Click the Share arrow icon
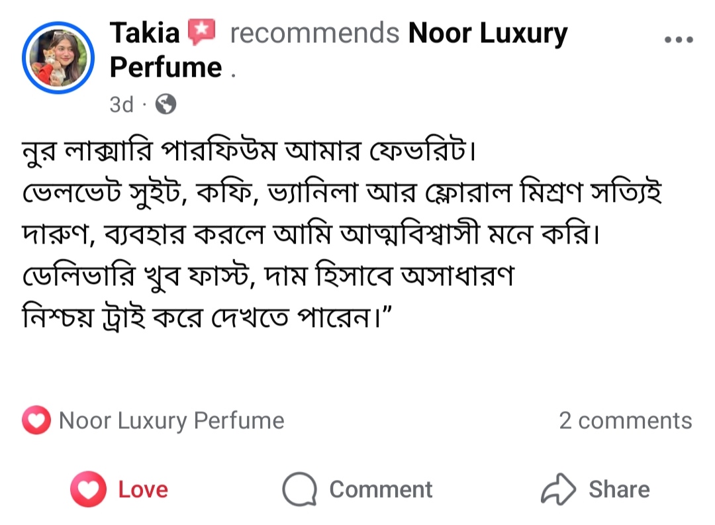The width and height of the screenshot is (715, 525). tap(559, 490)
